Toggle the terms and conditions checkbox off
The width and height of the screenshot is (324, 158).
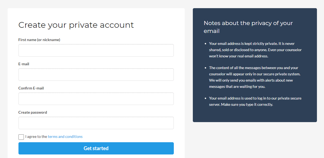[21, 137]
